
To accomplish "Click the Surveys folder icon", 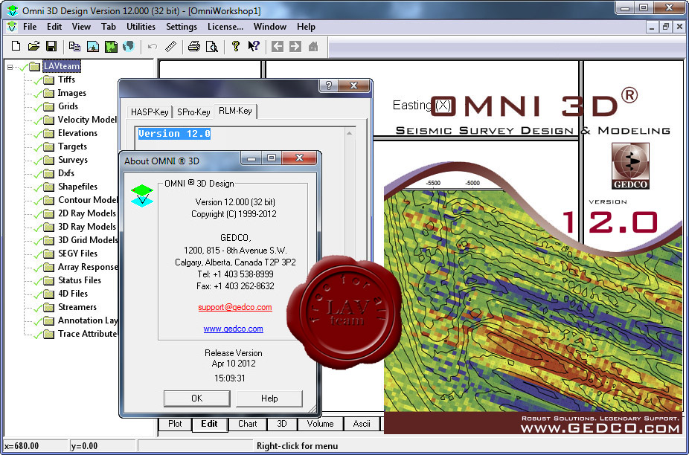I will pos(49,161).
